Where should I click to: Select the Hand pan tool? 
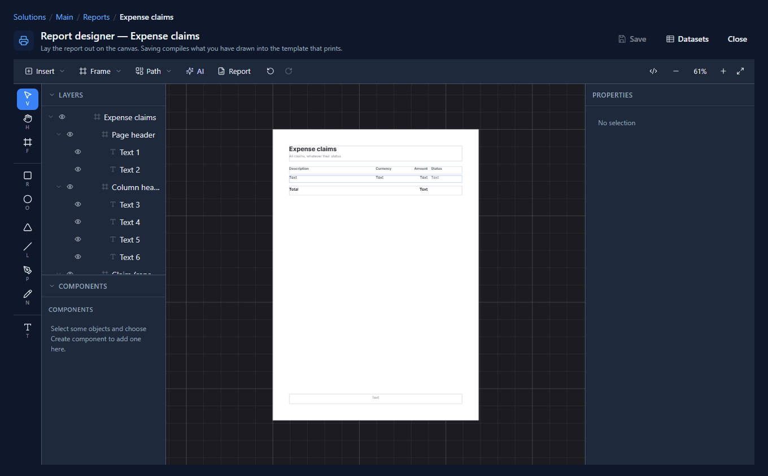tap(28, 122)
